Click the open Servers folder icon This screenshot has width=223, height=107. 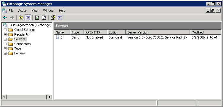pos(11,39)
